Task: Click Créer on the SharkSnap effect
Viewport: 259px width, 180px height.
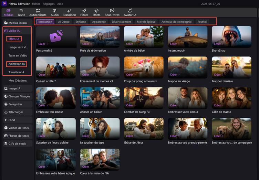Action: [218, 44]
